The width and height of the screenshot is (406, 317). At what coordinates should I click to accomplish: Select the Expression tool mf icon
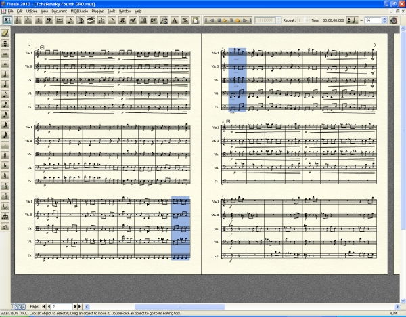click(133, 20)
